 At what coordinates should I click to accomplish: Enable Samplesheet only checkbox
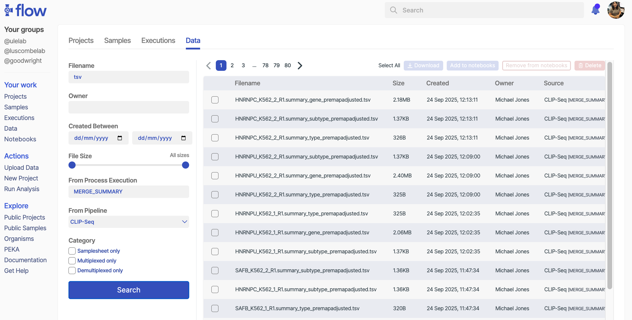coord(72,251)
